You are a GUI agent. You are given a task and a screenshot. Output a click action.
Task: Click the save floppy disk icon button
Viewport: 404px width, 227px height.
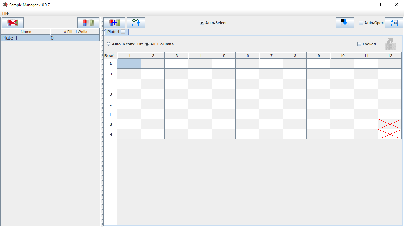point(394,23)
